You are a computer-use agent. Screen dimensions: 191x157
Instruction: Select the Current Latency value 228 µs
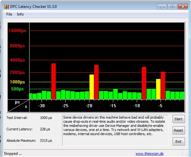click(x=45, y=129)
